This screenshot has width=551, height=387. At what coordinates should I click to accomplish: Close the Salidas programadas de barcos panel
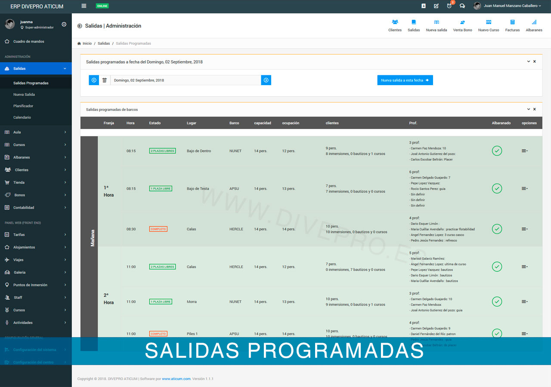click(x=535, y=109)
